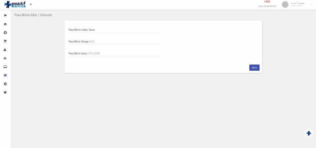Click the Para Birim Simge field
Screen dimensions: 316x148
pos(115,42)
